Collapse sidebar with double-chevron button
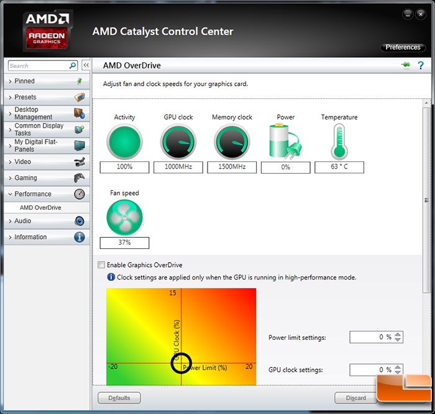Viewport: 435px width, 414px height. pyautogui.click(x=86, y=65)
